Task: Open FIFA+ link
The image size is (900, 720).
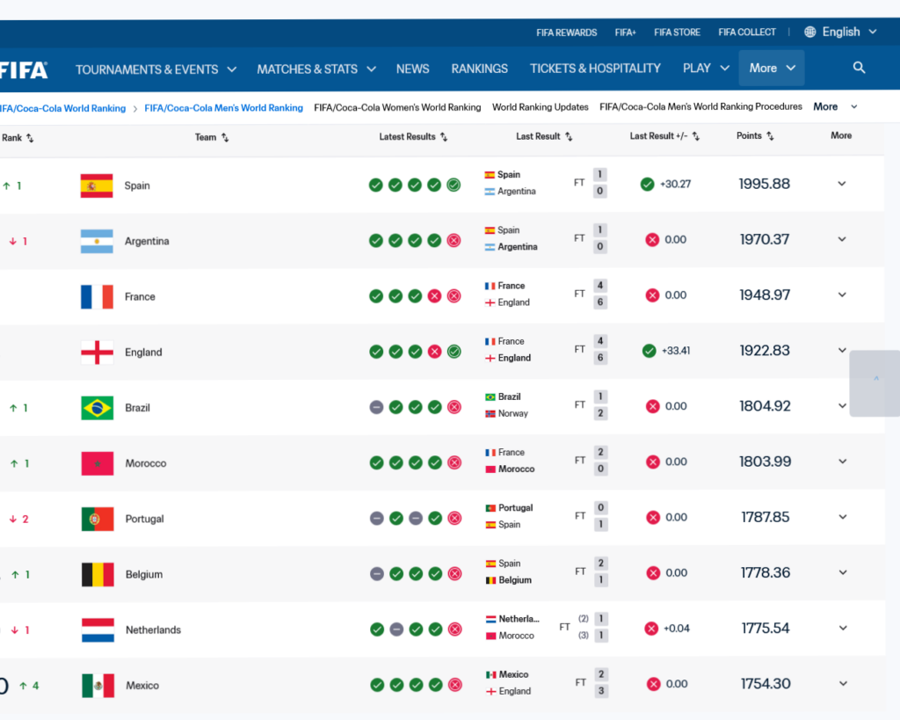Action: pos(625,33)
